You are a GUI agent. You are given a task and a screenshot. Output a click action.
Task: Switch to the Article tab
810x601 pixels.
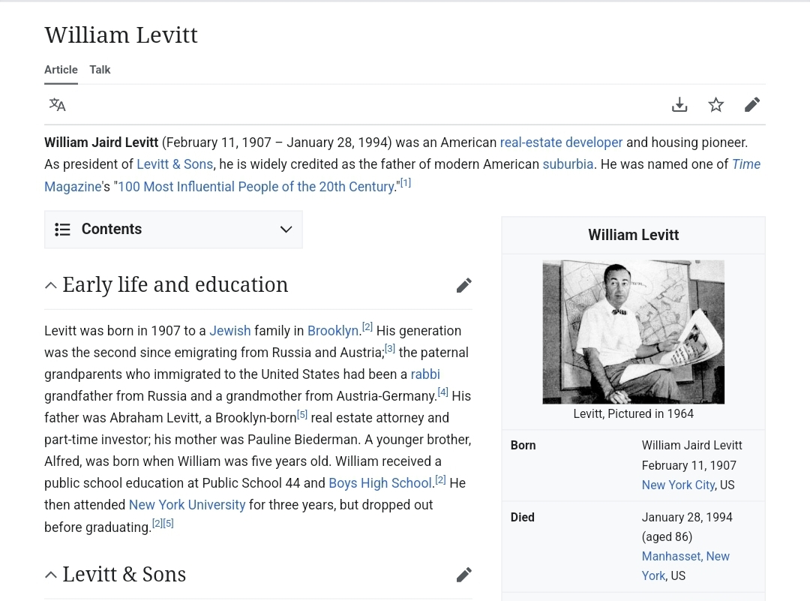61,70
